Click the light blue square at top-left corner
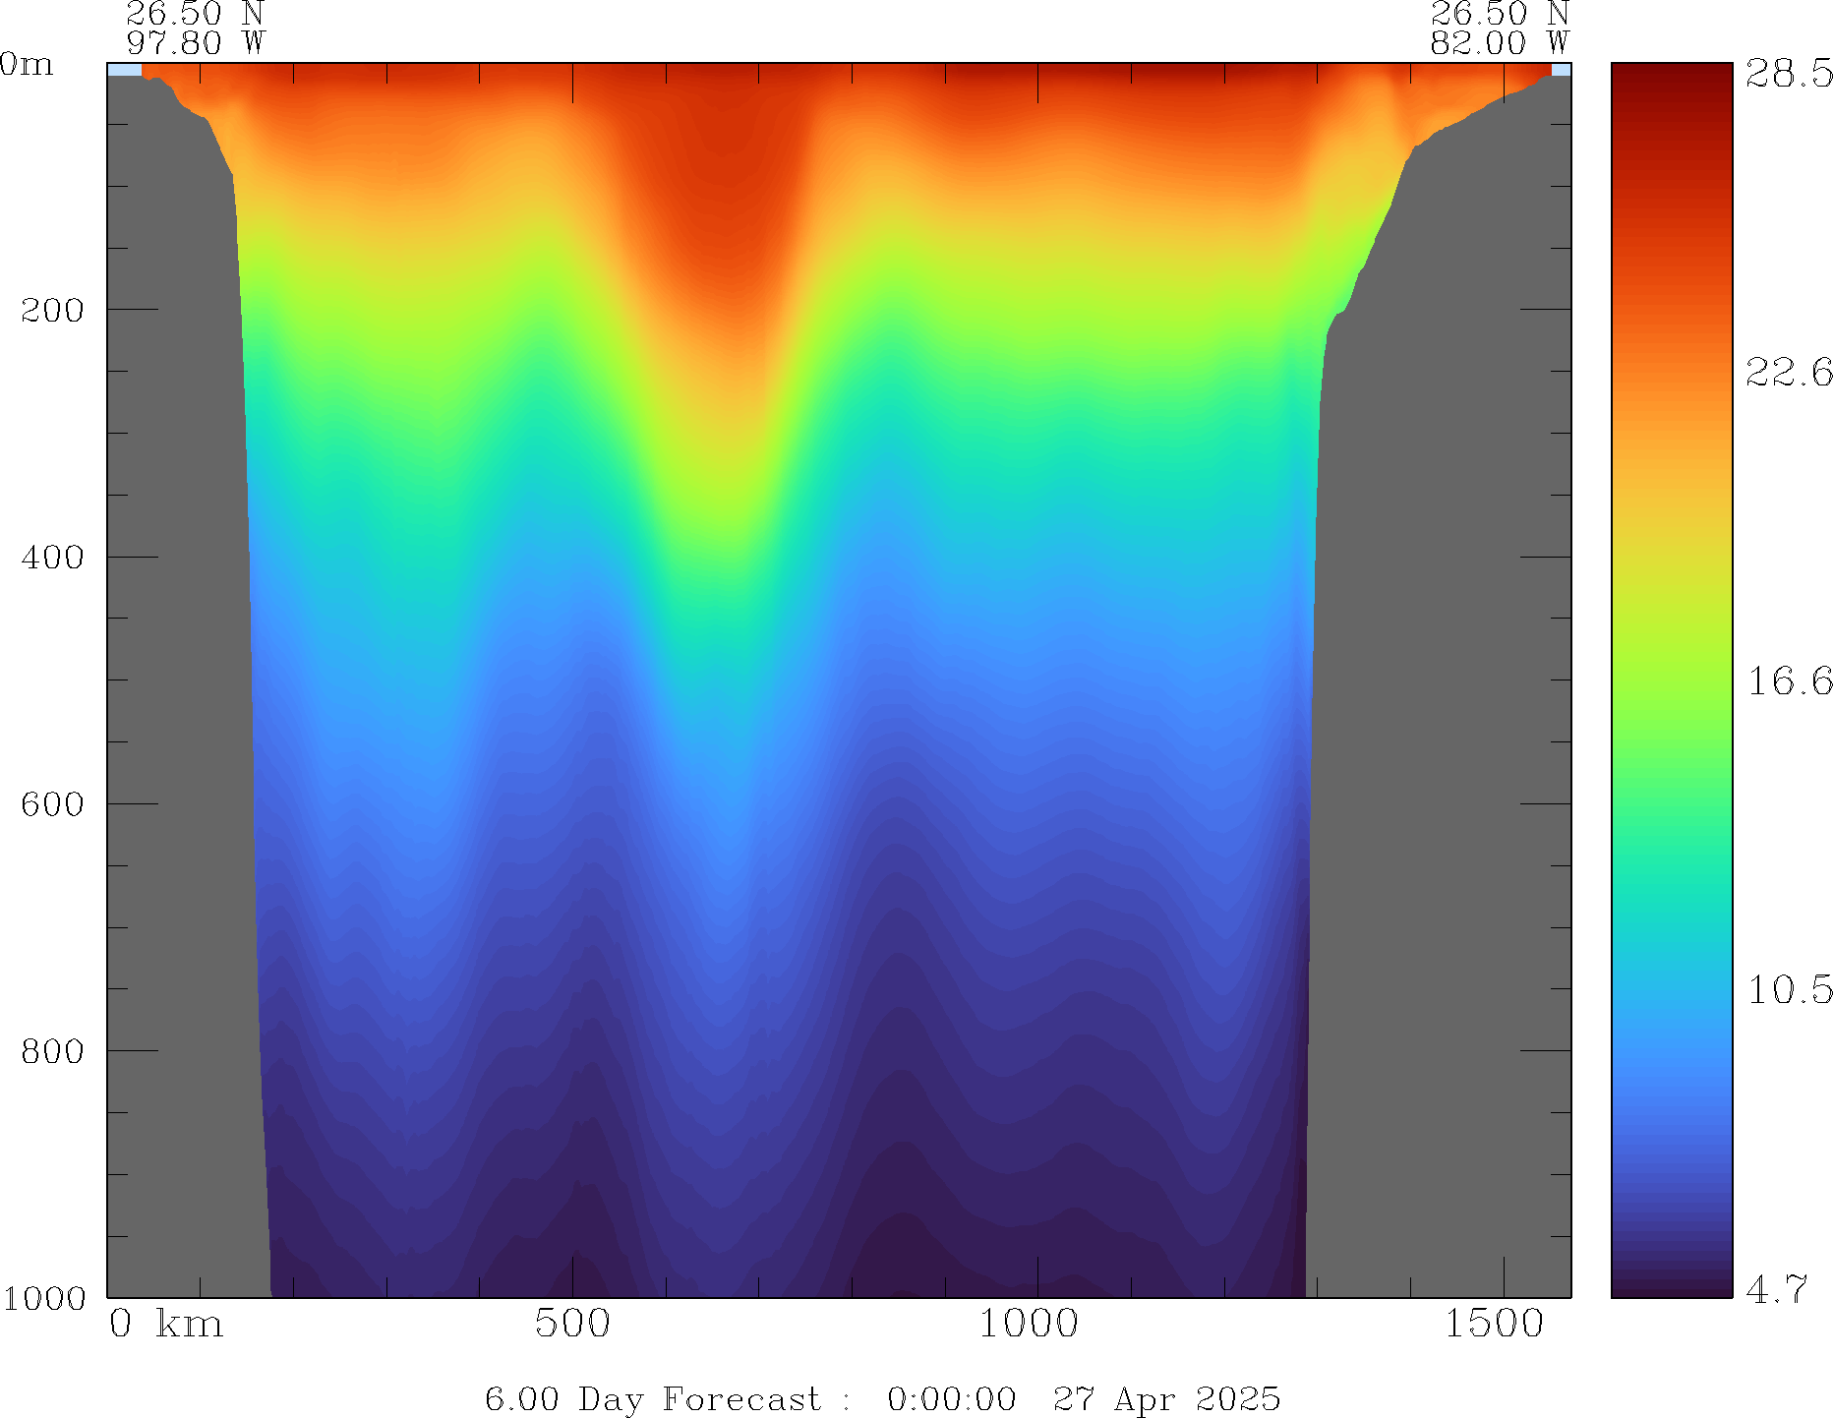The image size is (1833, 1418). (x=124, y=70)
